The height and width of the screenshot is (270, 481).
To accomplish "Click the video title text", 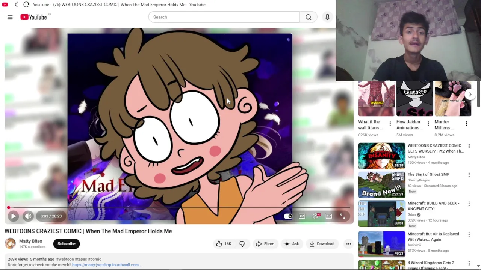I will point(88,231).
